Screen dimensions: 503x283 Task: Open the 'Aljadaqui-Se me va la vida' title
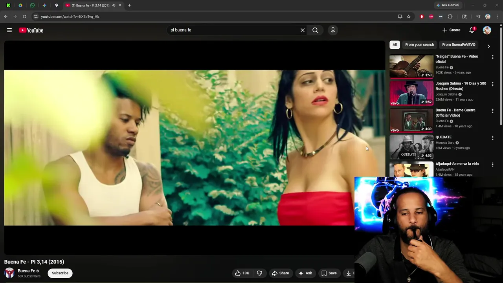click(x=457, y=164)
